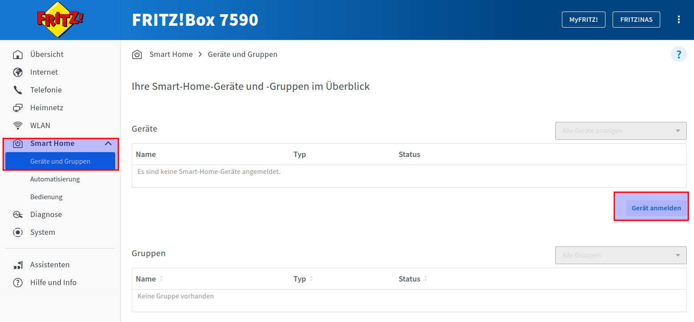This screenshot has width=694, height=322.
Task: Click the Assistenten wizard icon
Action: [18, 265]
